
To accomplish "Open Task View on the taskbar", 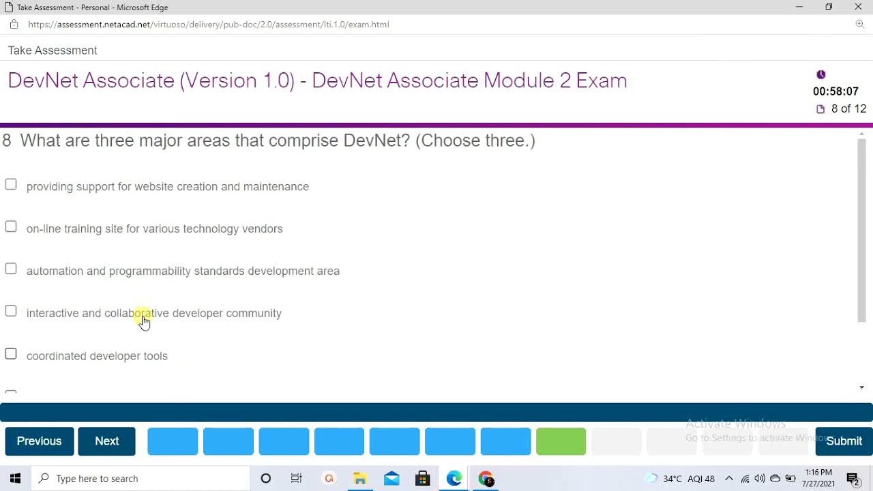I will click(297, 479).
